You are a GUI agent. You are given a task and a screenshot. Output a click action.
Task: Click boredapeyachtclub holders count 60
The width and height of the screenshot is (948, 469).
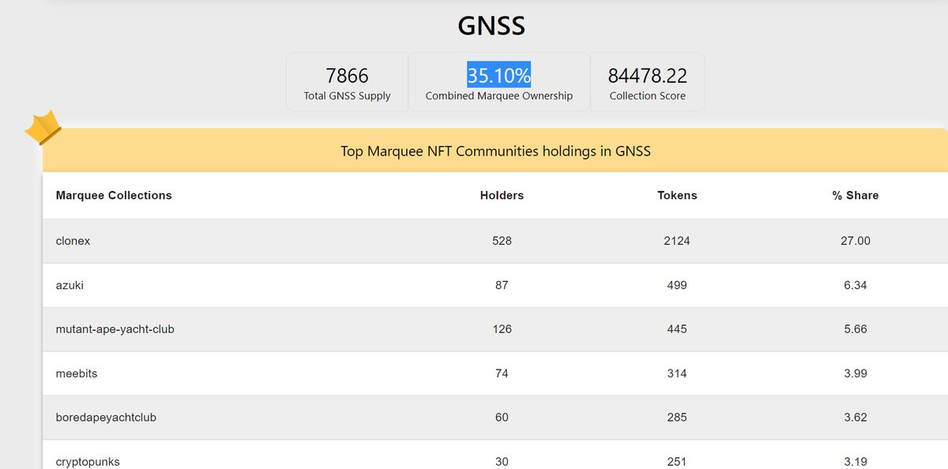coord(502,418)
